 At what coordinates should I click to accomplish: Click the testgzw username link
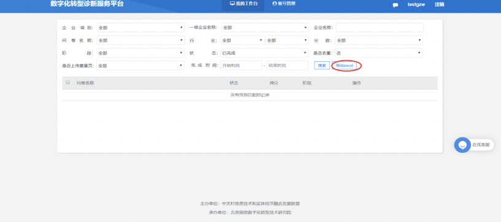(416, 4)
